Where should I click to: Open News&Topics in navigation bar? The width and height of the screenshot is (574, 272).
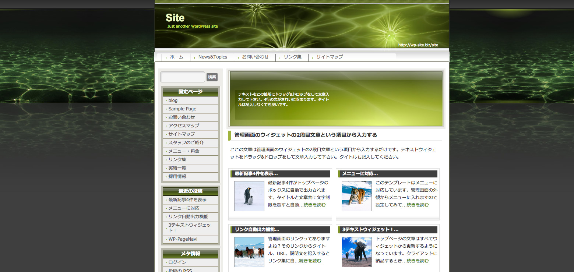pyautogui.click(x=213, y=57)
